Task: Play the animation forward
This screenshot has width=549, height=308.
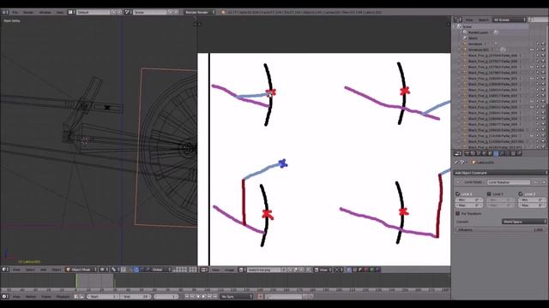Action: 204,297
